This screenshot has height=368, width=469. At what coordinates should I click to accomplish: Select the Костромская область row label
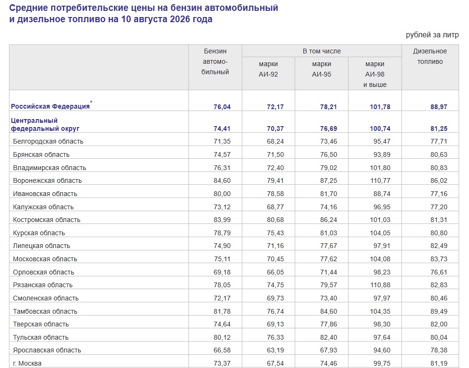click(x=47, y=220)
